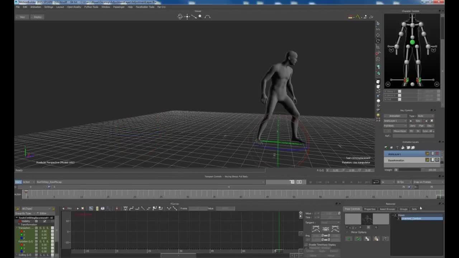Click the green hips effector on character
The height and width of the screenshot is (258, 459).
412,42
